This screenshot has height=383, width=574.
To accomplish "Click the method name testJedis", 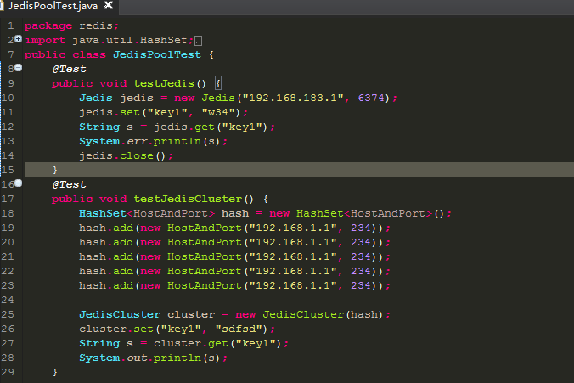I will tap(164, 83).
